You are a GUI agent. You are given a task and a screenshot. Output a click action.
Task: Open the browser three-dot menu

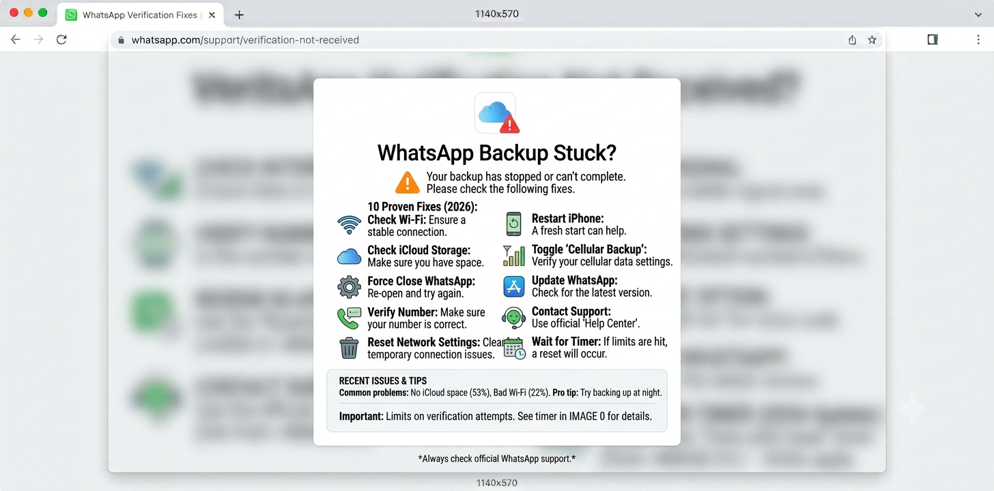point(978,40)
